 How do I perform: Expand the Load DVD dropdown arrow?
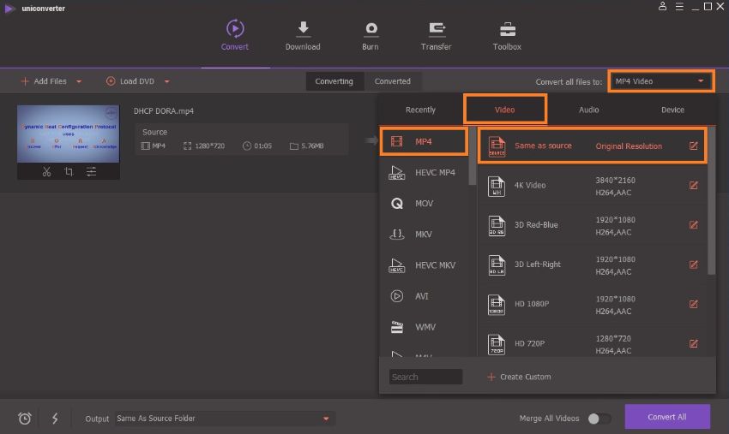(x=166, y=82)
